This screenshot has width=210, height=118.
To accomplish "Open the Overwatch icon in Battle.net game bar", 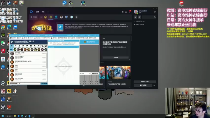I will pos(61,17).
